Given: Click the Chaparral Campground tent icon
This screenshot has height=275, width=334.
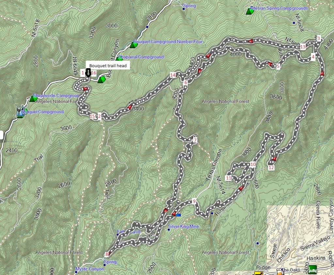Looking at the screenshot, I should tap(119, 59).
